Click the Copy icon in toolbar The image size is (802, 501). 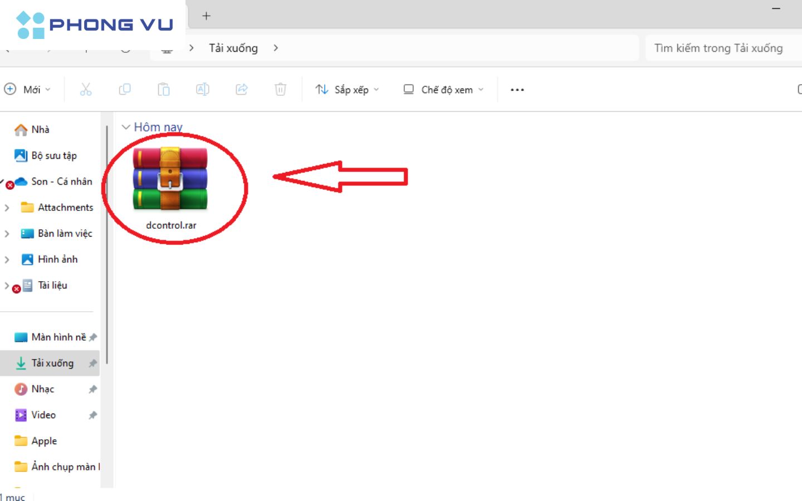point(125,90)
